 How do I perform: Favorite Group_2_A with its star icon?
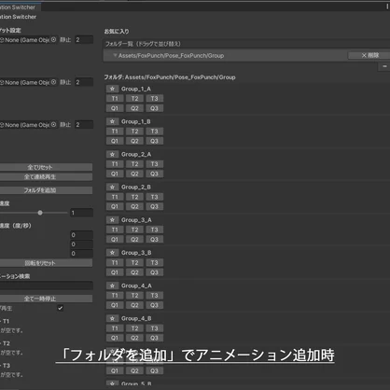112,154
